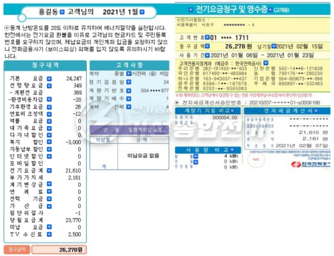Click the plus icon after 2021년 1월
This screenshot has width=334, height=256.
pyautogui.click(x=142, y=12)
